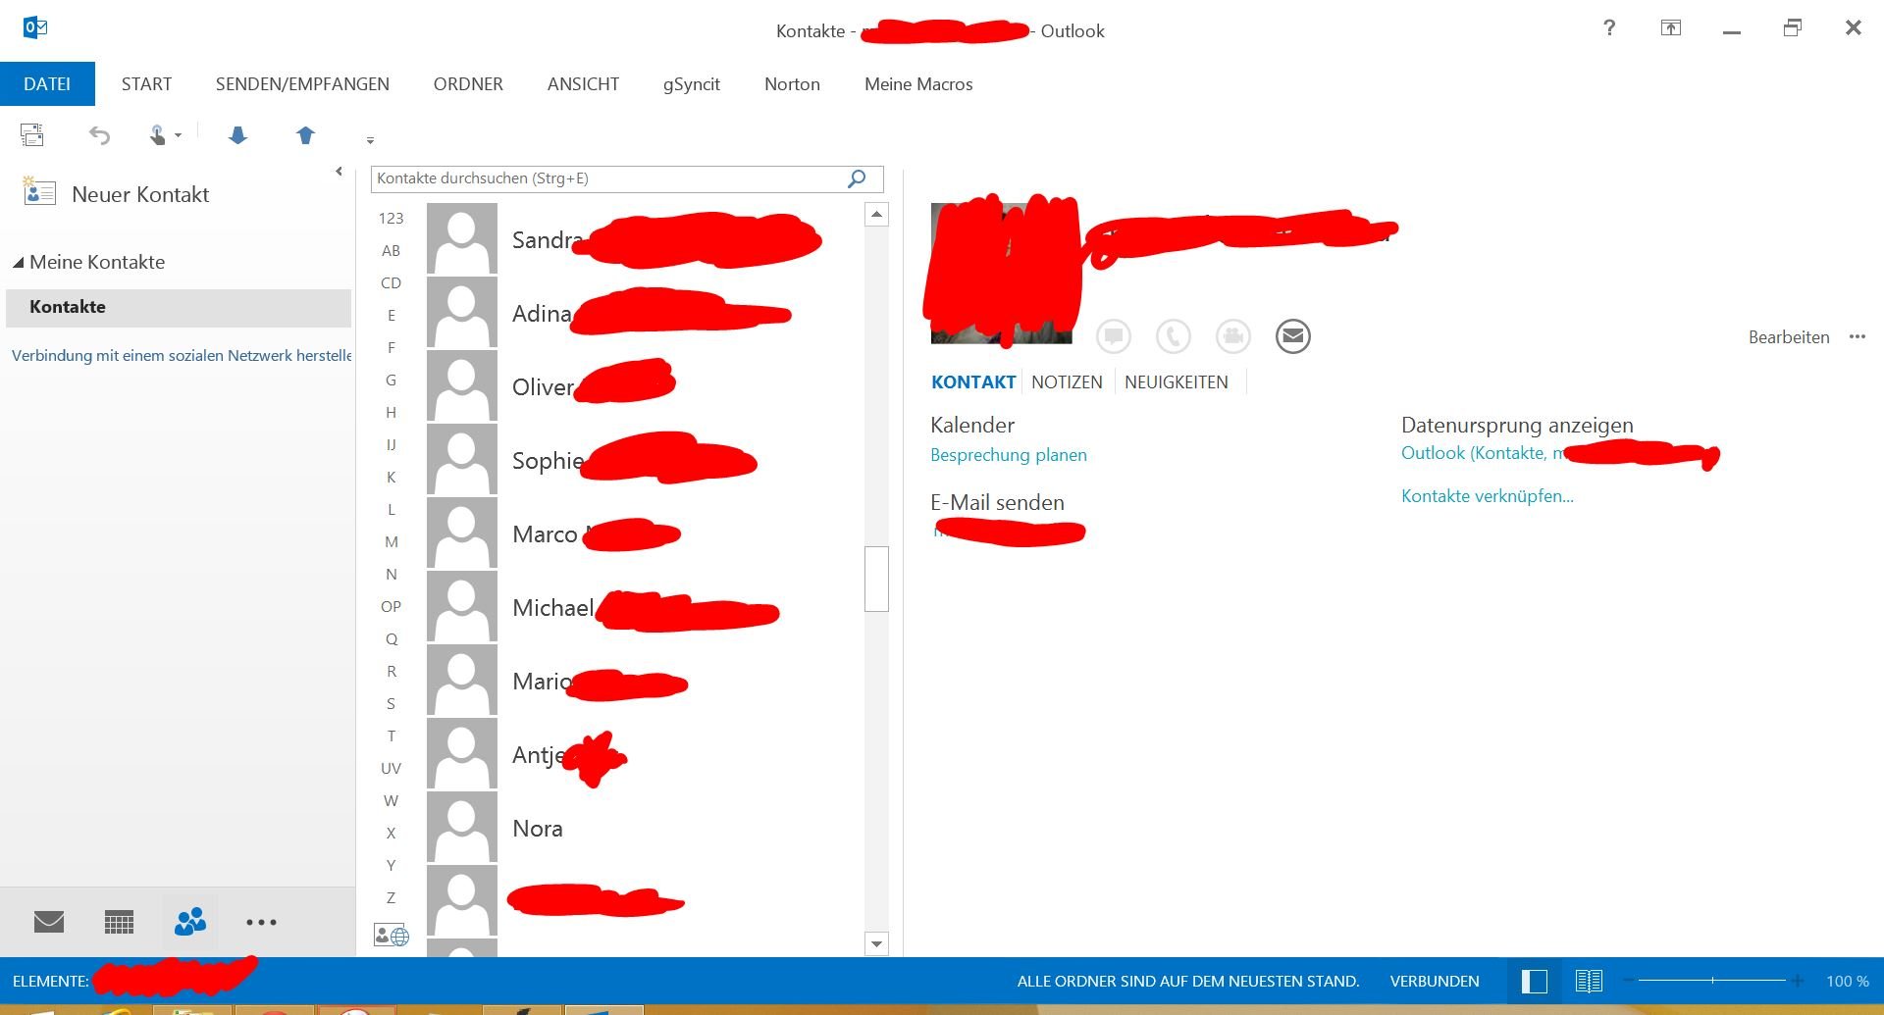Screen dimensions: 1884x1015
Task: Click the instant message icon for contact
Action: pos(1114,336)
